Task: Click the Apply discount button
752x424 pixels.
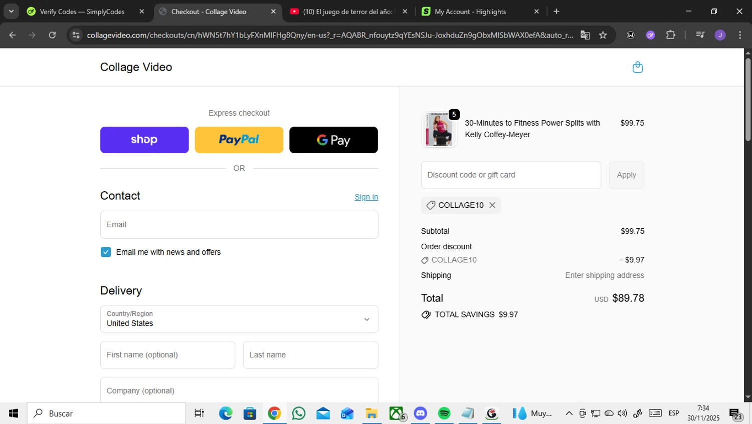Action: coord(627,175)
